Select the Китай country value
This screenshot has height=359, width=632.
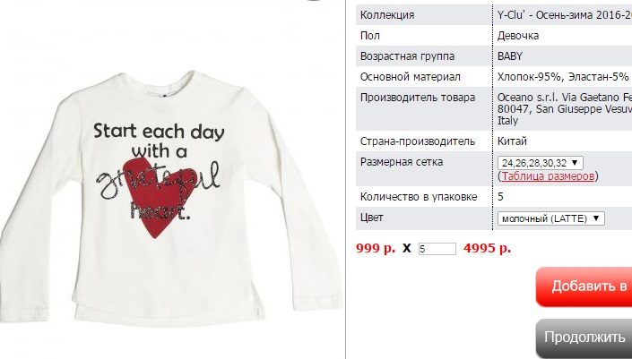[x=512, y=141]
